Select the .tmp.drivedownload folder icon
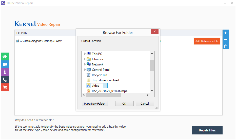 (x=89, y=80)
